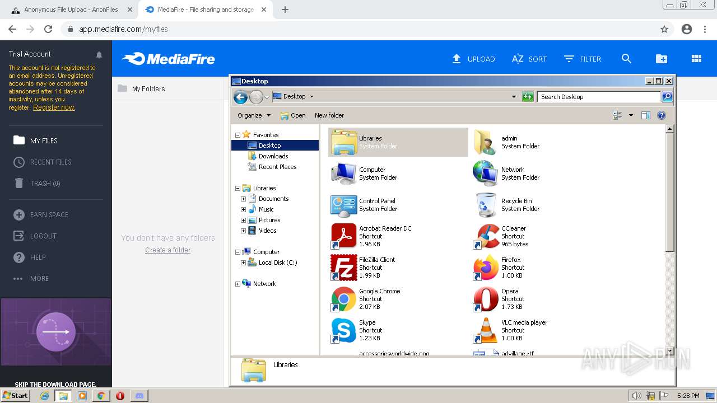The width and height of the screenshot is (717, 403).
Task: Open Help in sidebar
Action: 29,257
